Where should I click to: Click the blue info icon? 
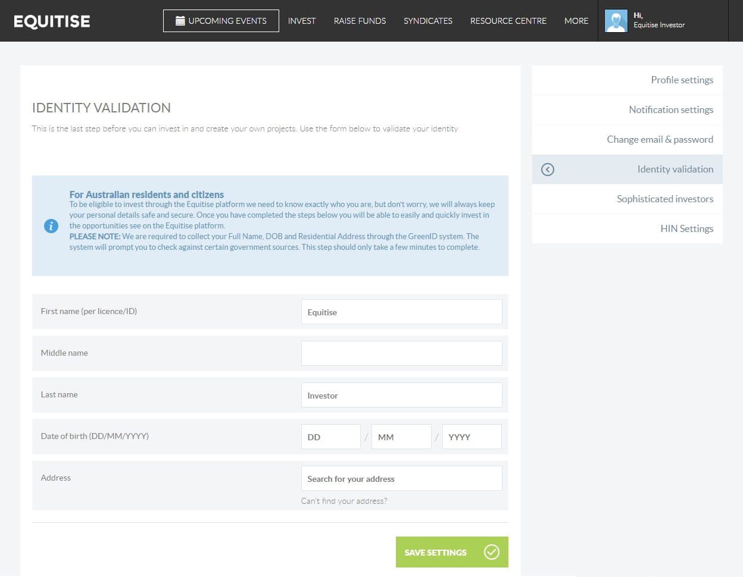51,226
